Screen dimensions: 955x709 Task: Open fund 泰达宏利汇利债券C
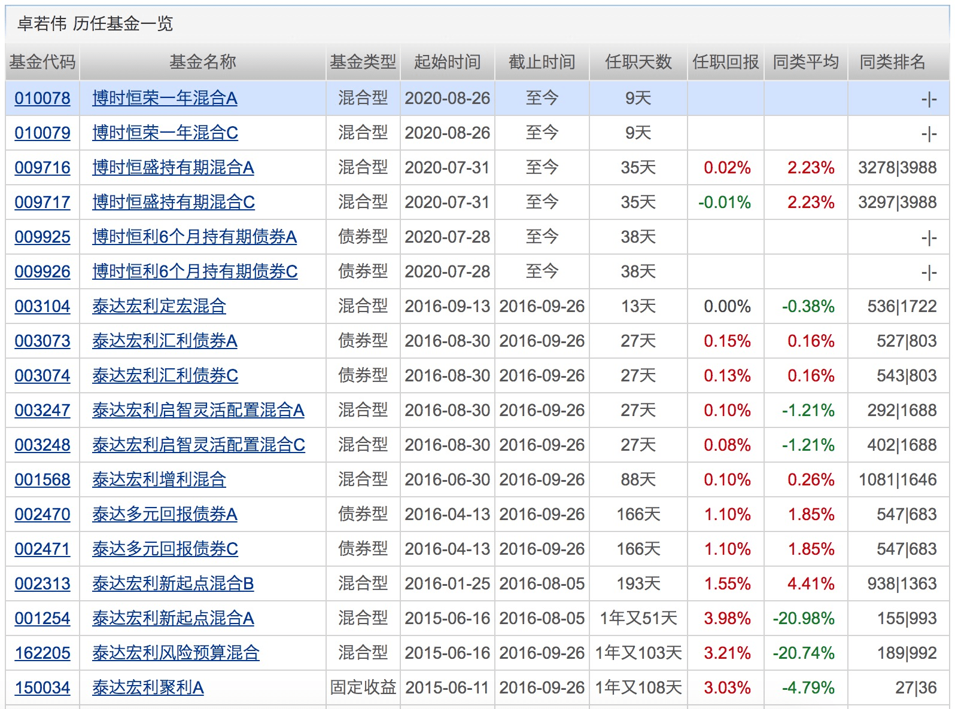(x=165, y=375)
